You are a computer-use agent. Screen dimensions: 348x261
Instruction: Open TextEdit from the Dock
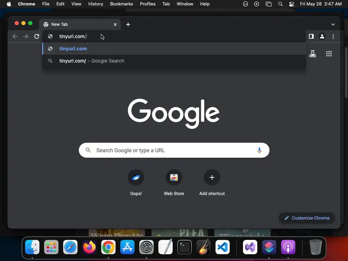[x=166, y=247]
